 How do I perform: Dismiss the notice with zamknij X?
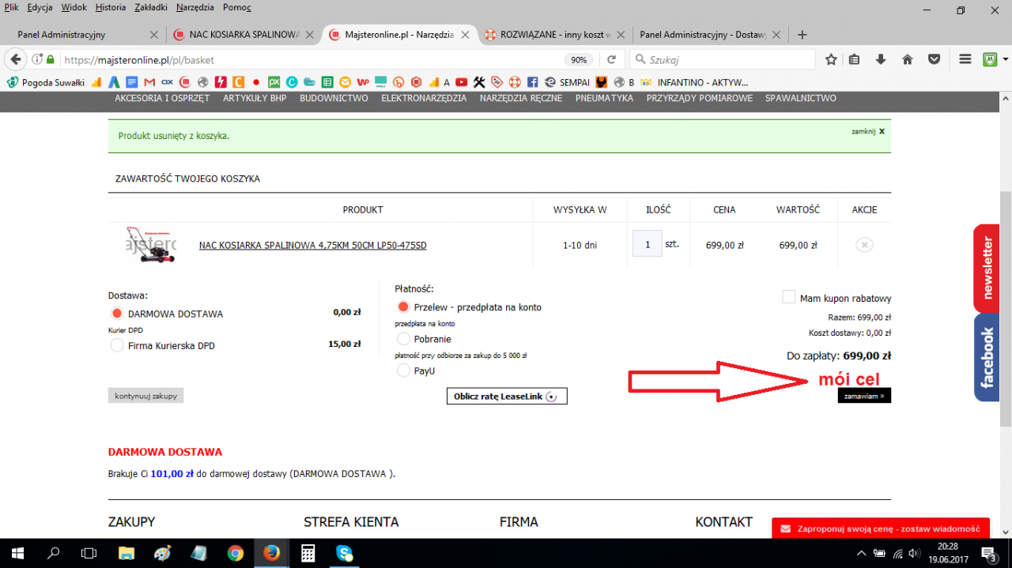tap(868, 131)
